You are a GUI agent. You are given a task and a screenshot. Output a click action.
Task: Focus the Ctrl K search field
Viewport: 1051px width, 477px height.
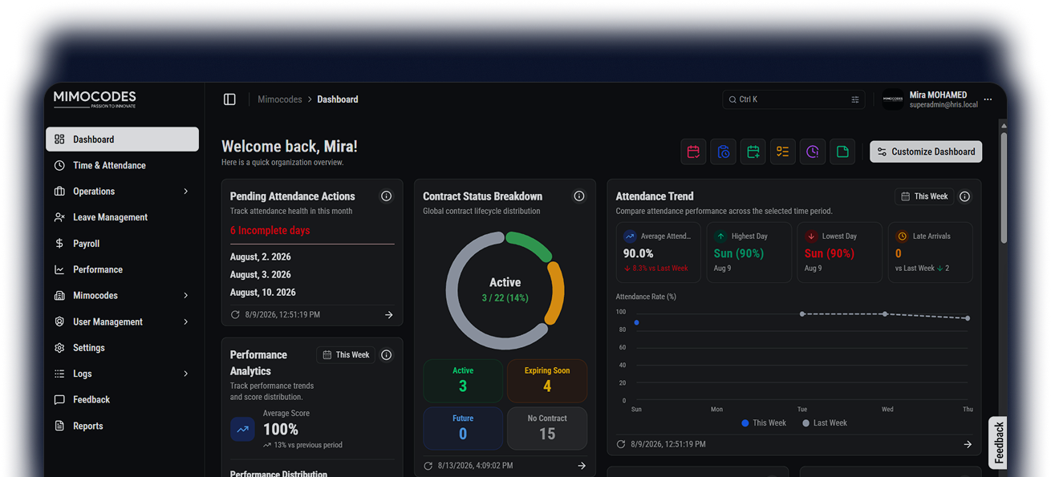[x=793, y=99]
